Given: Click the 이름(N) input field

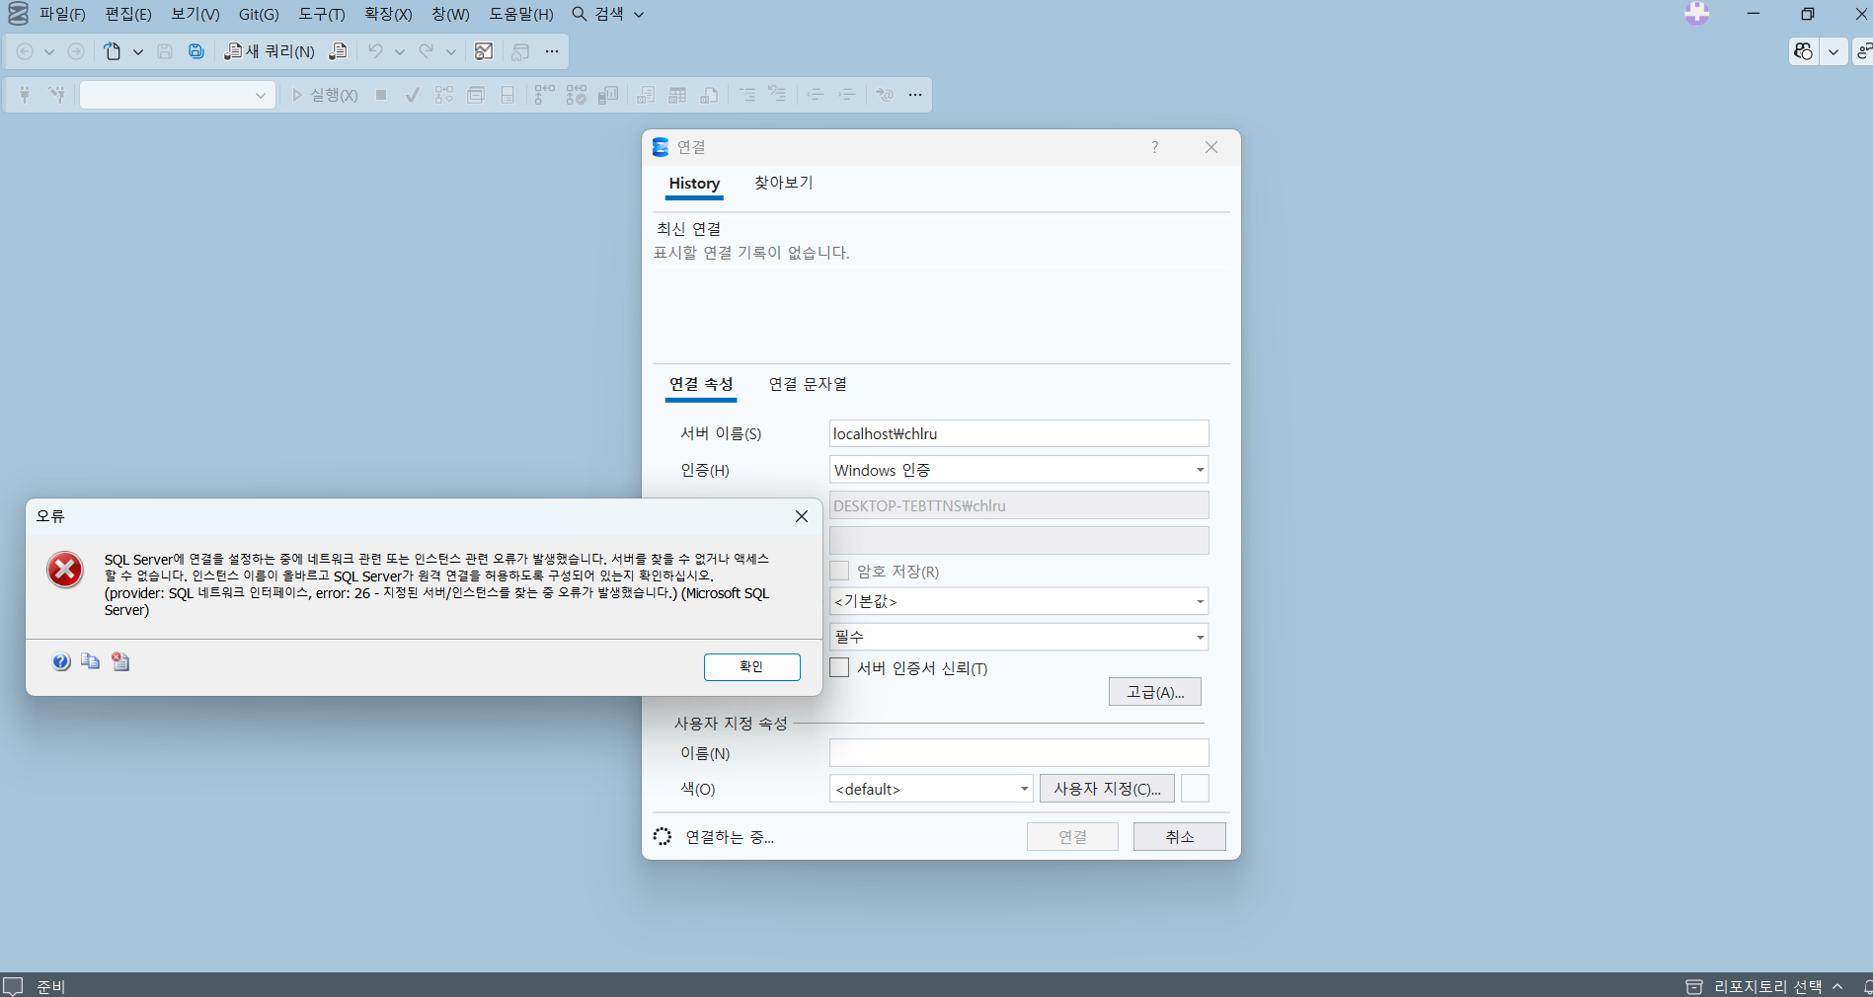Looking at the screenshot, I should 1019,753.
